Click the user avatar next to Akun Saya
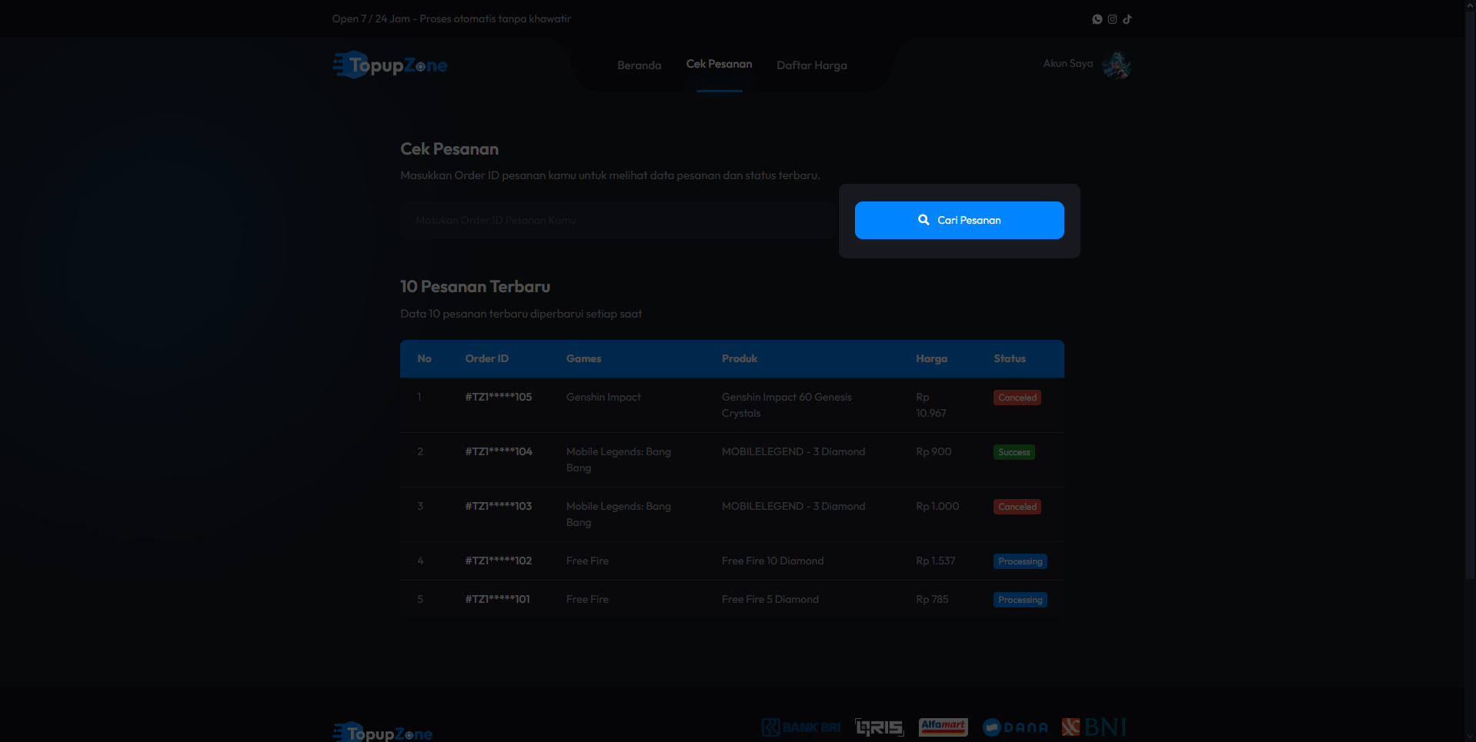1476x742 pixels. (x=1117, y=65)
